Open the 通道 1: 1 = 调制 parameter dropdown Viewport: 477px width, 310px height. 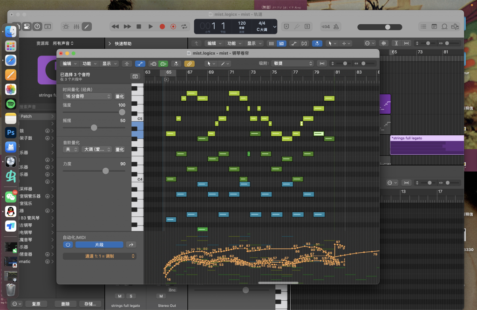(x=100, y=256)
